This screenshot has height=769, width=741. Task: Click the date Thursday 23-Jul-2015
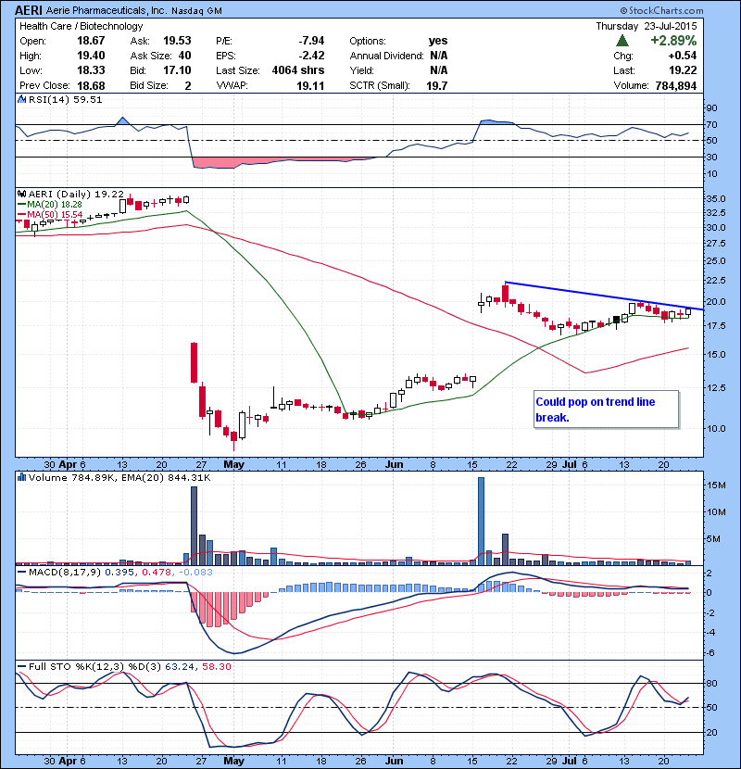647,26
